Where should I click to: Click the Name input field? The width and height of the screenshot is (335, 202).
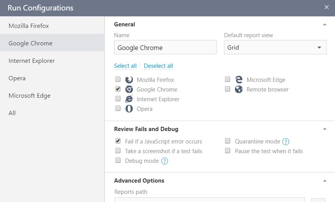click(x=165, y=47)
